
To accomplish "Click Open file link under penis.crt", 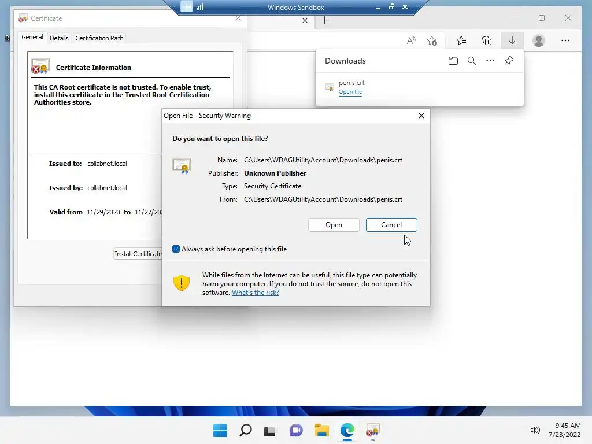I will [350, 92].
